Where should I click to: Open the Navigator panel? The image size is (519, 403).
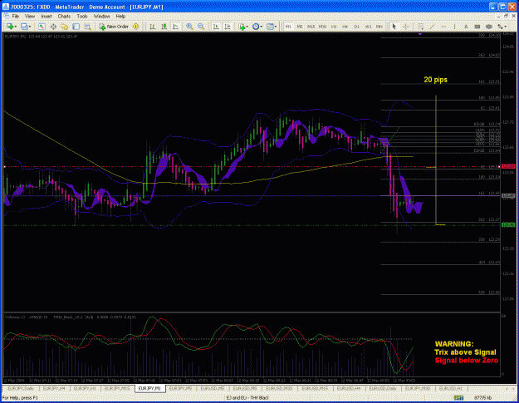[65, 27]
